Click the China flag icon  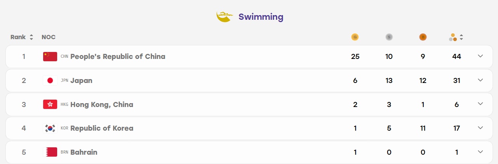pos(50,57)
